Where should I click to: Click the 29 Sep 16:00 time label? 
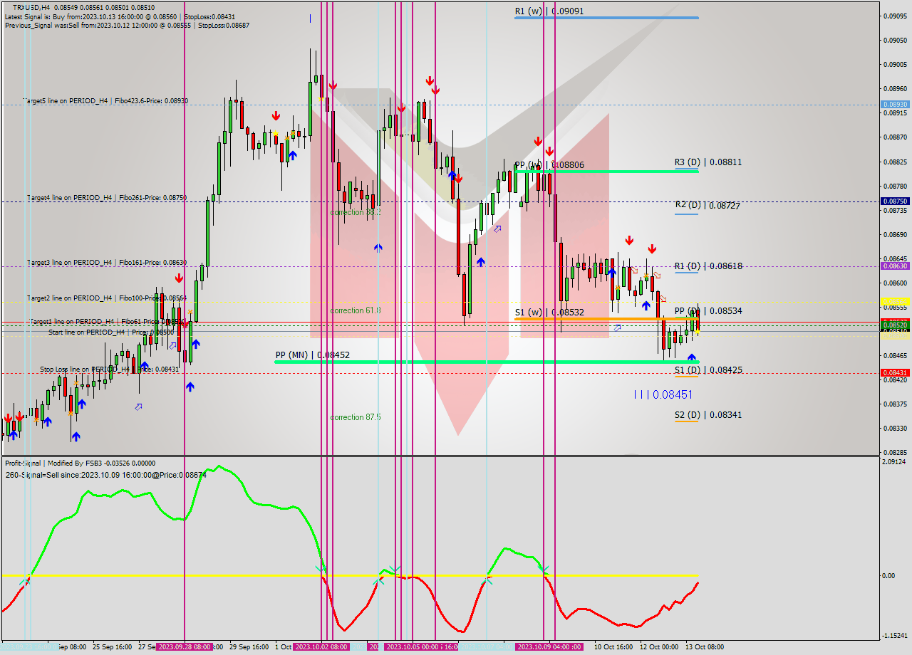[249, 647]
